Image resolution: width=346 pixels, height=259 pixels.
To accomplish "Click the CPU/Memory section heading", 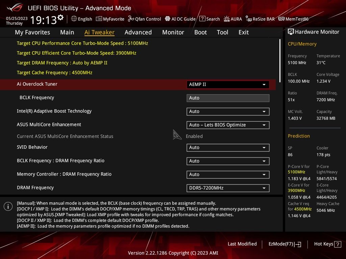I will point(302,44).
